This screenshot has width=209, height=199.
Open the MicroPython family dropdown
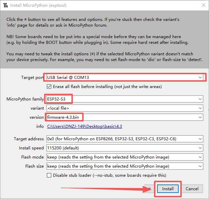(125, 99)
